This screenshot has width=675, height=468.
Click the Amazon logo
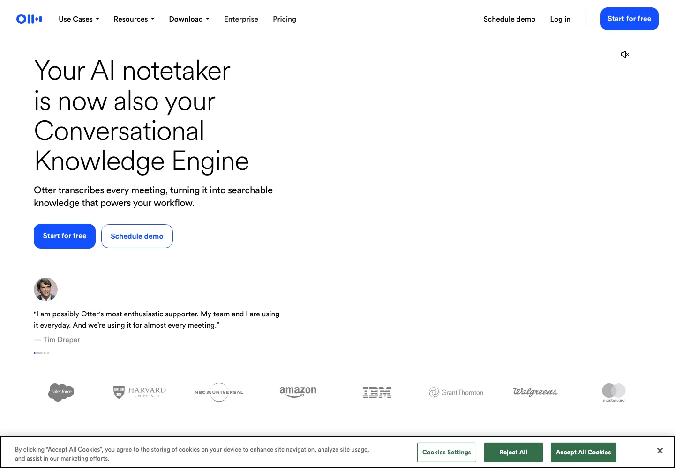(298, 392)
